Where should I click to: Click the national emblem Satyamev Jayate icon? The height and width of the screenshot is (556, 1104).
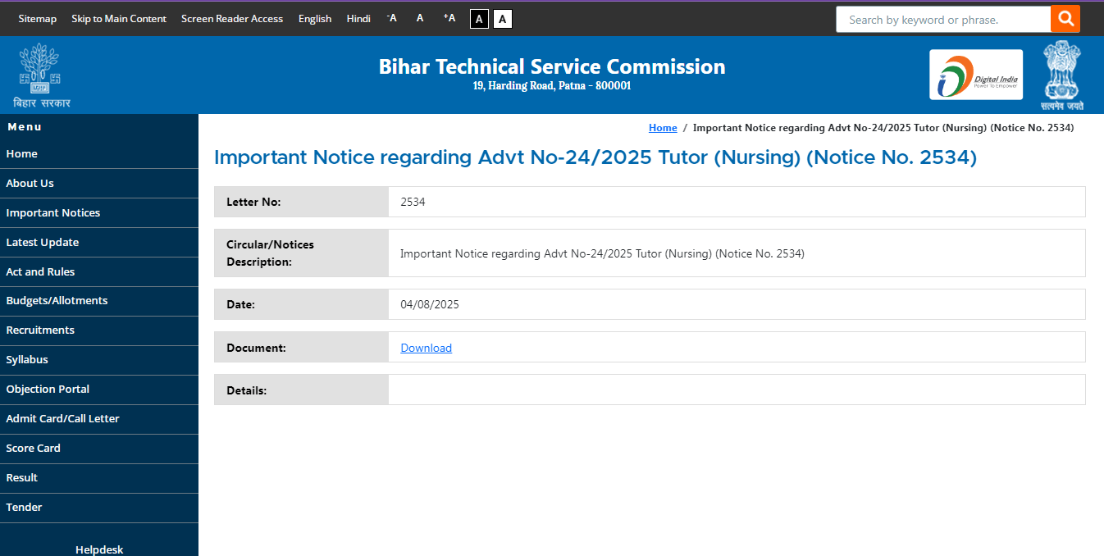pos(1062,74)
